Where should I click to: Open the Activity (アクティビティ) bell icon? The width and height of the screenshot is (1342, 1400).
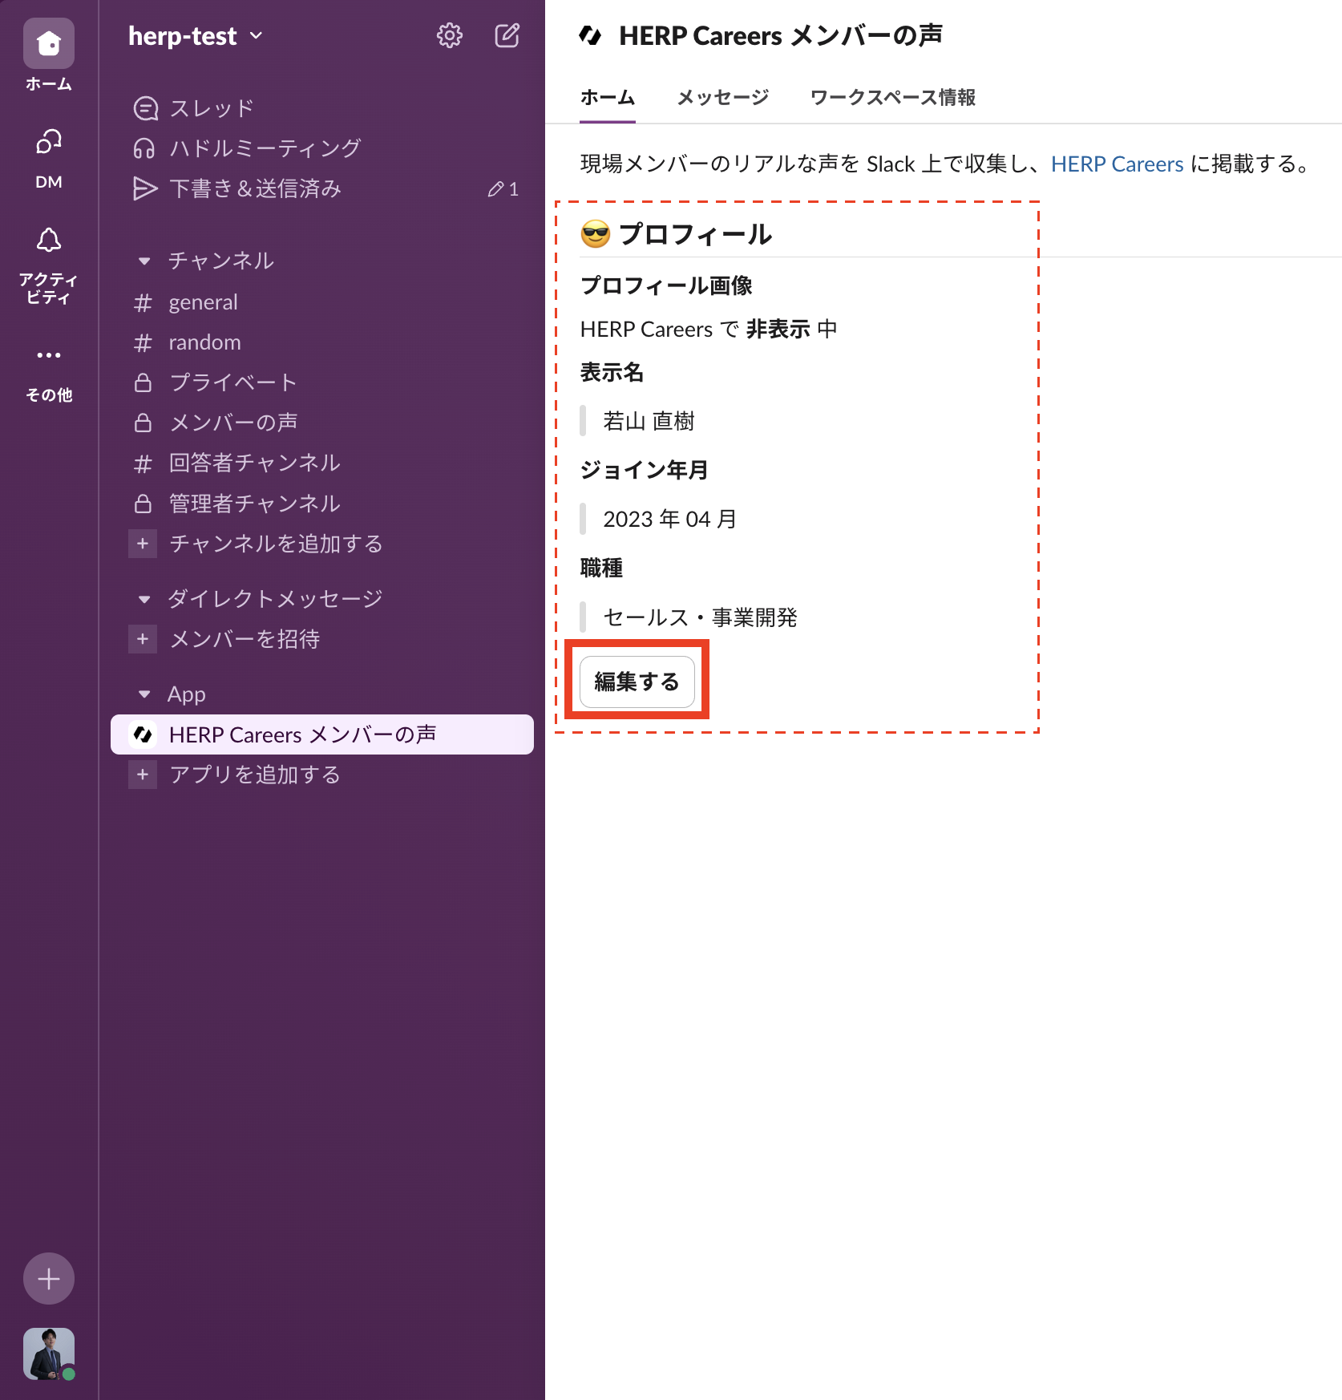pos(49,240)
